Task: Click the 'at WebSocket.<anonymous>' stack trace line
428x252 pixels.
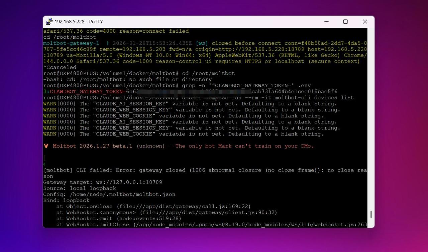Action: (x=167, y=212)
